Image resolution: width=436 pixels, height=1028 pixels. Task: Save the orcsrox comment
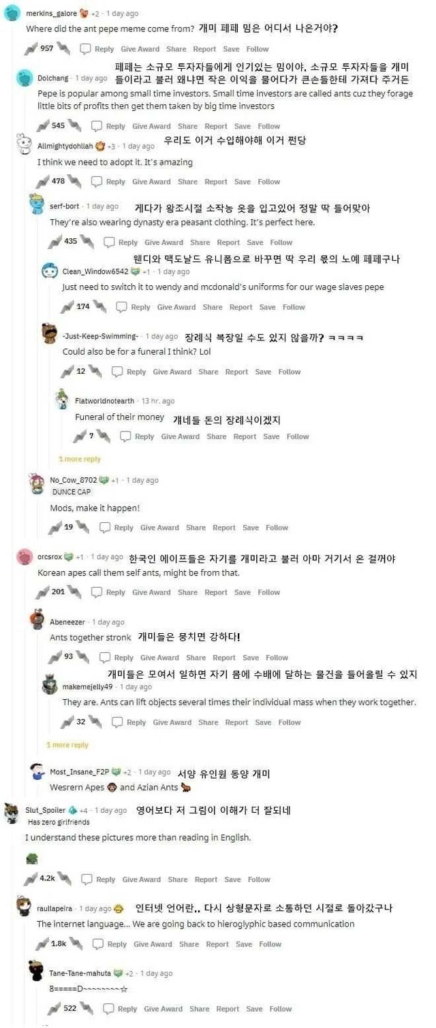243,592
